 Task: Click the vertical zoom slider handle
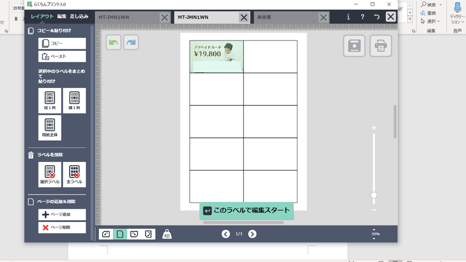[x=374, y=195]
